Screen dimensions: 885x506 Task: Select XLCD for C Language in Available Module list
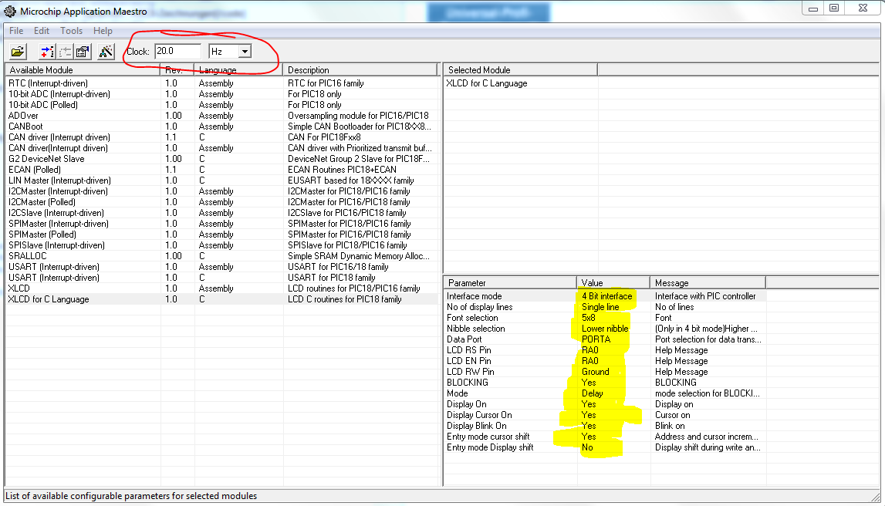[x=221, y=299]
